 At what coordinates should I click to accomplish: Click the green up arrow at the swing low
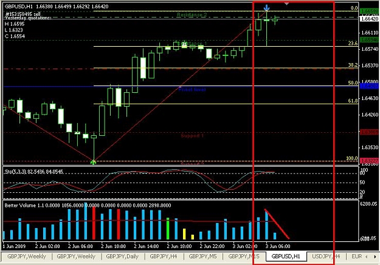pyautogui.click(x=93, y=162)
